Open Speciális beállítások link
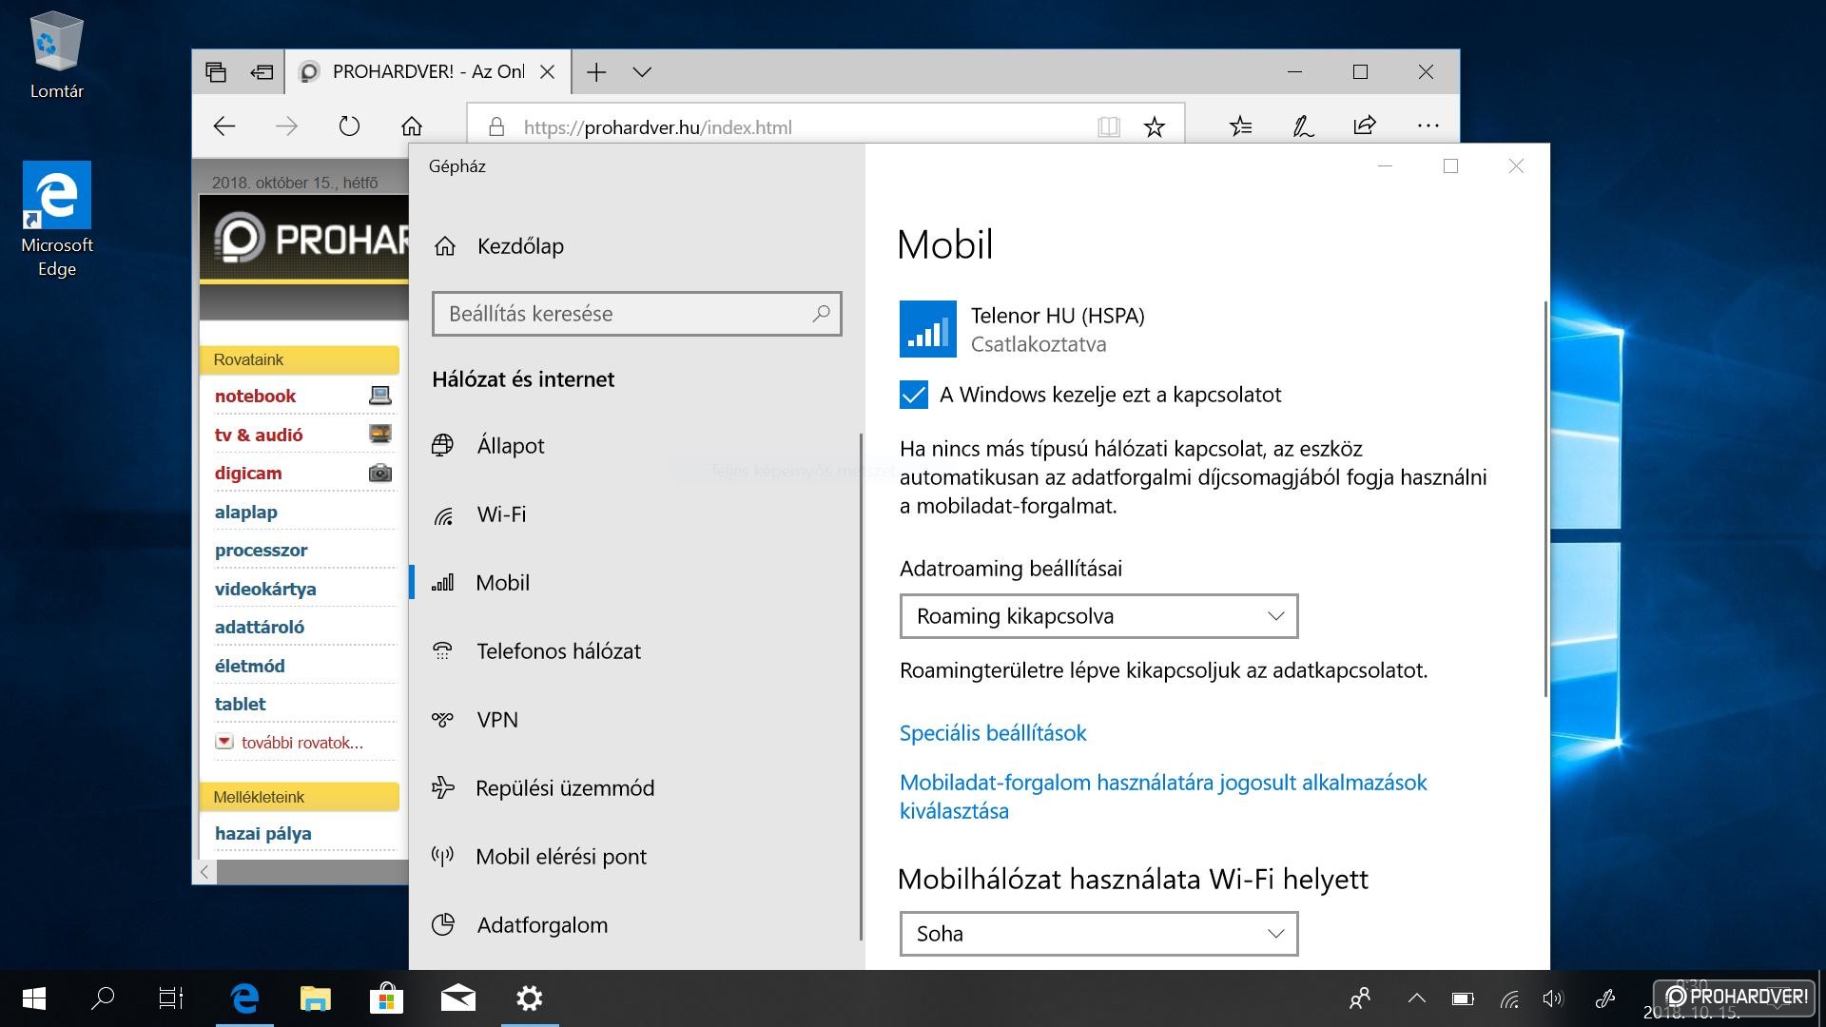Image resolution: width=1826 pixels, height=1027 pixels. [993, 732]
